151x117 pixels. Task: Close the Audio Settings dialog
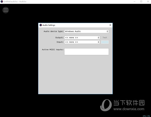pos(110,25)
